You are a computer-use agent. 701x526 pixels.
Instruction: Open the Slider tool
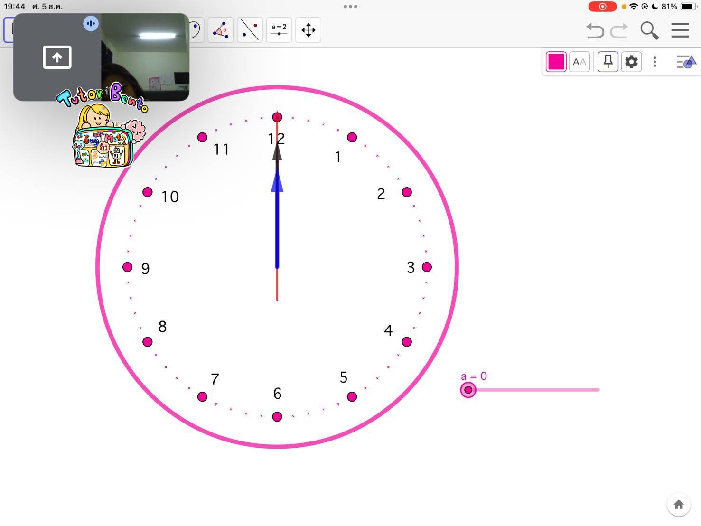[x=279, y=29]
